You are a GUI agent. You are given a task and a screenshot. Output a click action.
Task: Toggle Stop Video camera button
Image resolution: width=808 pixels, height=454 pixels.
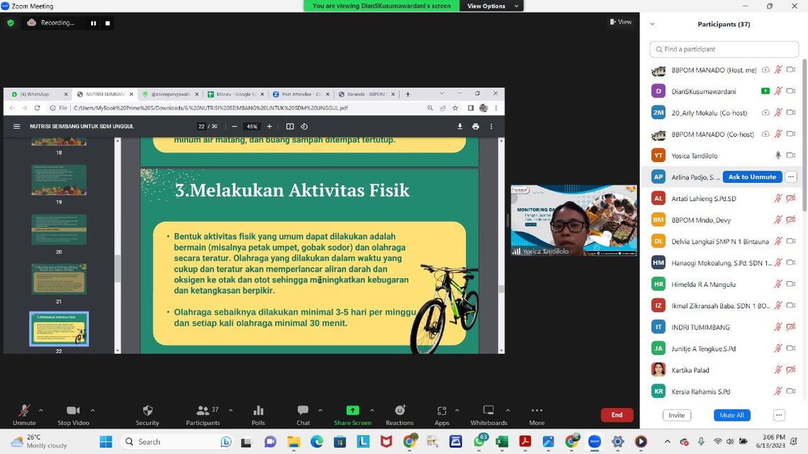tap(73, 411)
